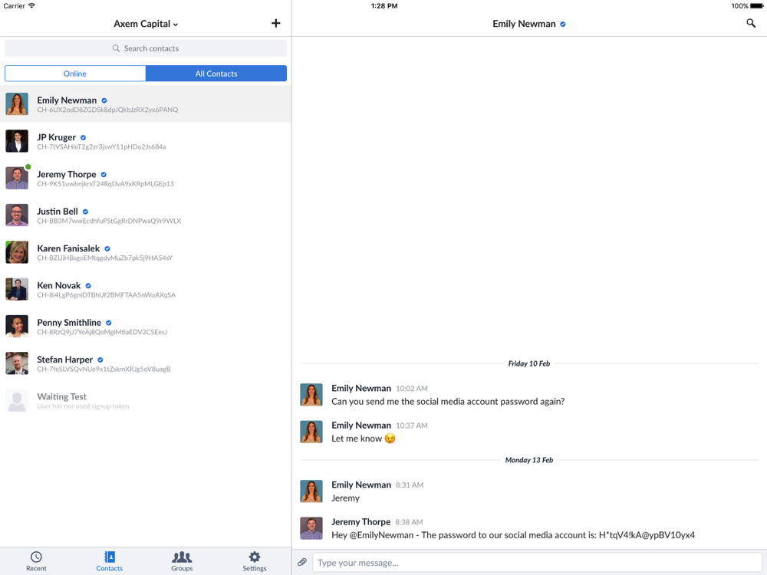The width and height of the screenshot is (767, 575).
Task: Add a new contact with plus icon
Action: coord(276,24)
